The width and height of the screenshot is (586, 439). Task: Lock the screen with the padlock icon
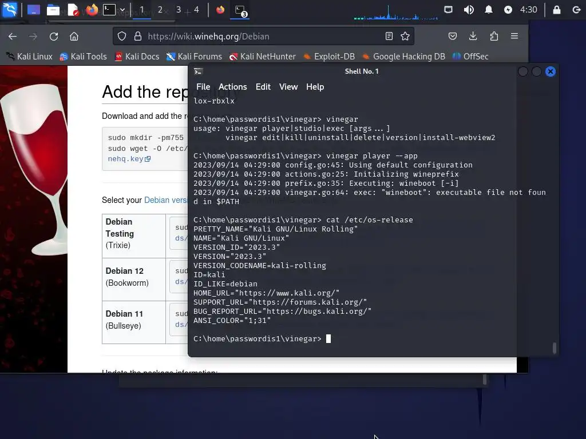click(x=556, y=10)
